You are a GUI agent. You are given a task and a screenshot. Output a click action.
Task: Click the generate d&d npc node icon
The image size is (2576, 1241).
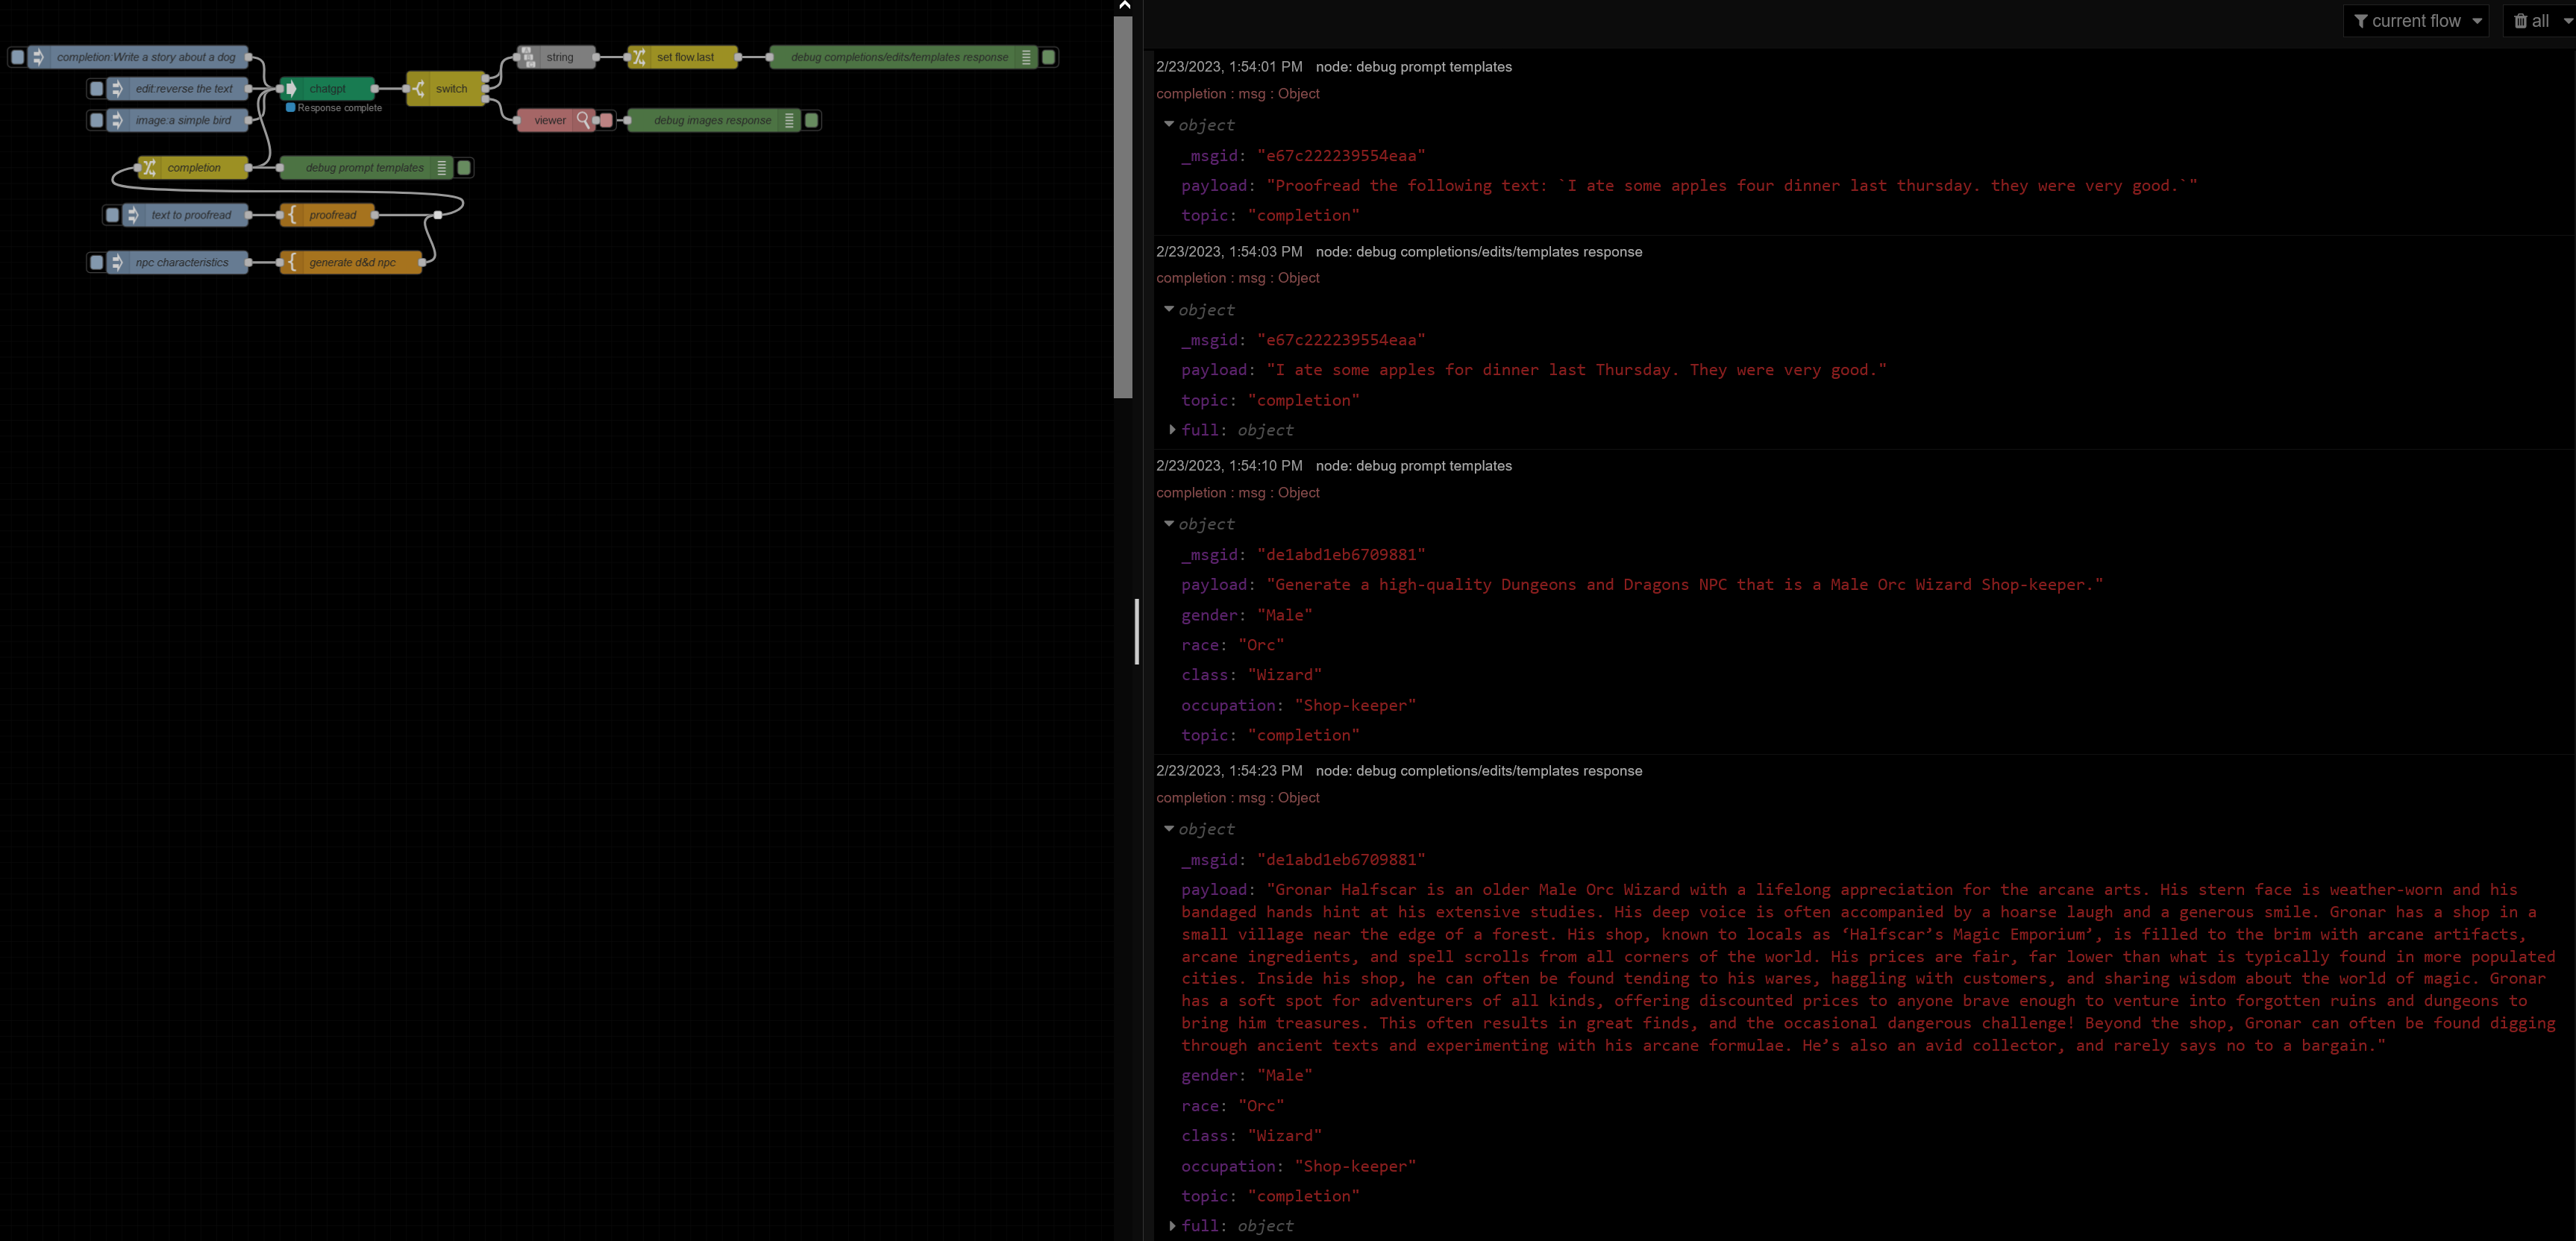292,263
